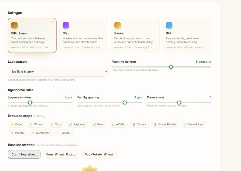The image size is (241, 171).
Task: Toggle Canola exclusion chip
Action: coord(140,124)
